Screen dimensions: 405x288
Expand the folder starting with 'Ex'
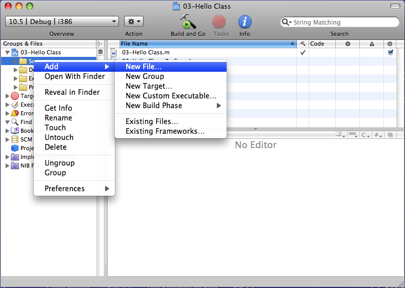pyautogui.click(x=15, y=78)
